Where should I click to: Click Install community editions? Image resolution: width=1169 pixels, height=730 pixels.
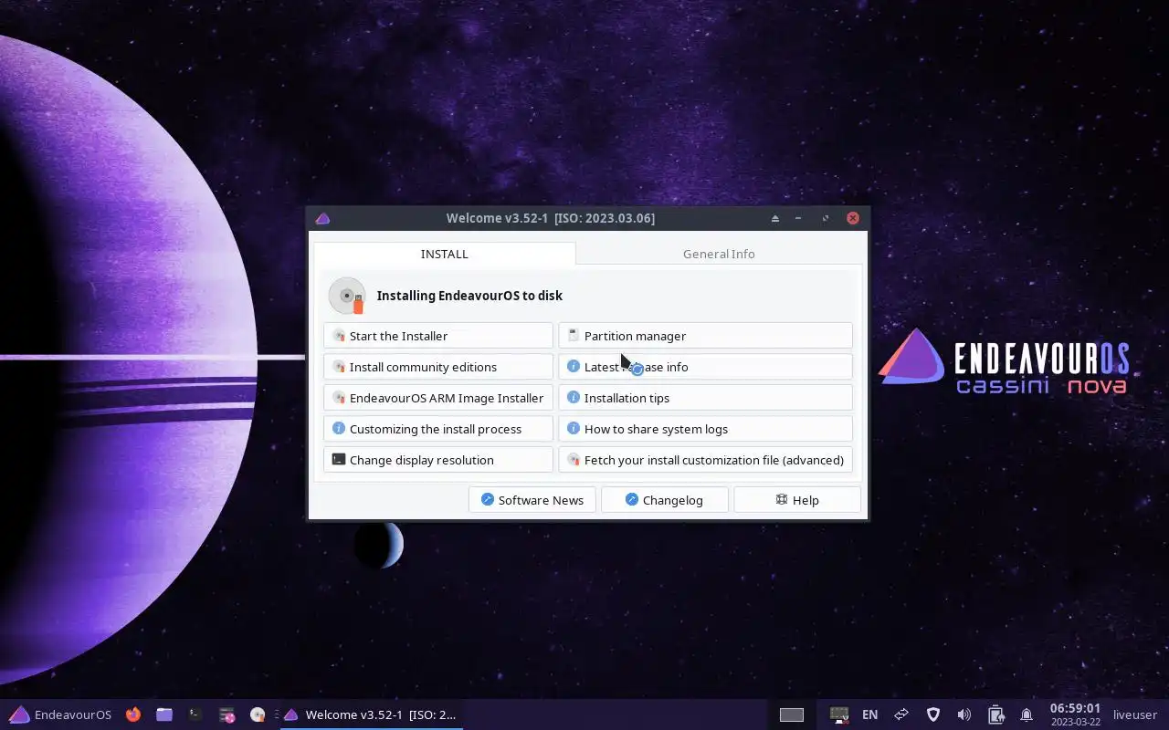[x=438, y=367]
